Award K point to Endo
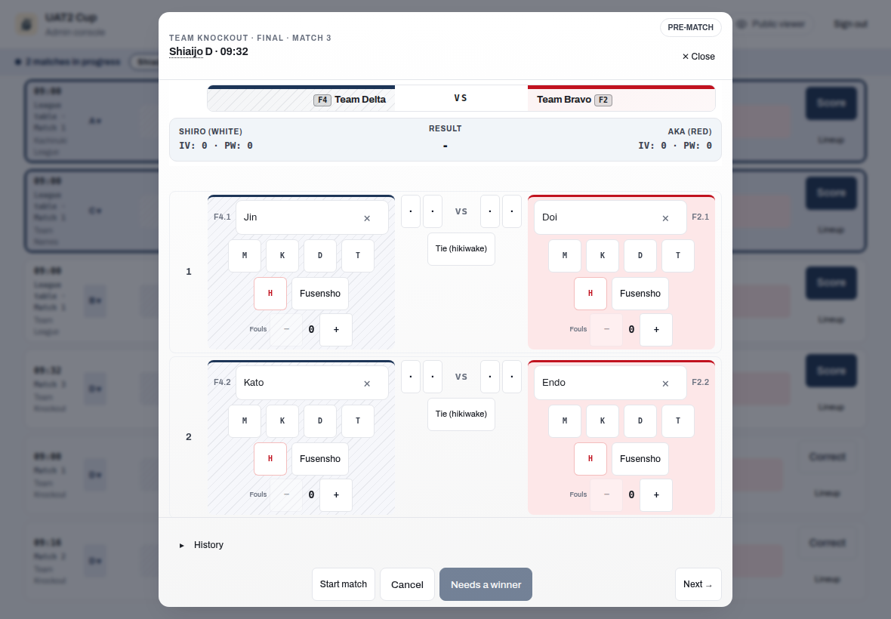 point(603,420)
